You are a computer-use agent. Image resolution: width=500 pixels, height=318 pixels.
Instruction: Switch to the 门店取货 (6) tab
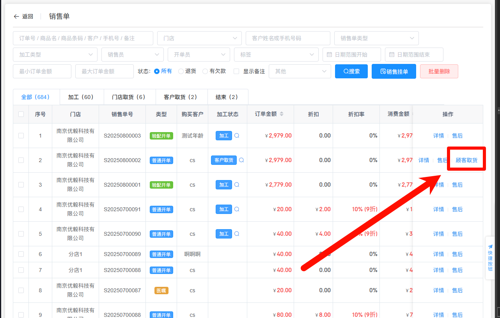click(x=129, y=97)
